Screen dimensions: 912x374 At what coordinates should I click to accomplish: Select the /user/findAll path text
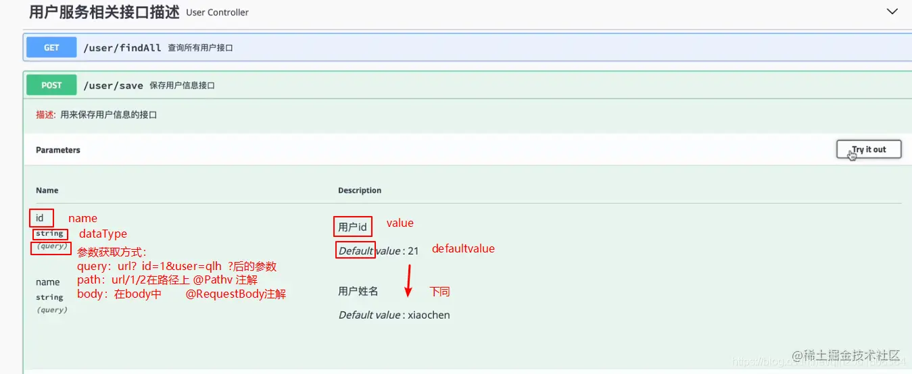pos(122,48)
